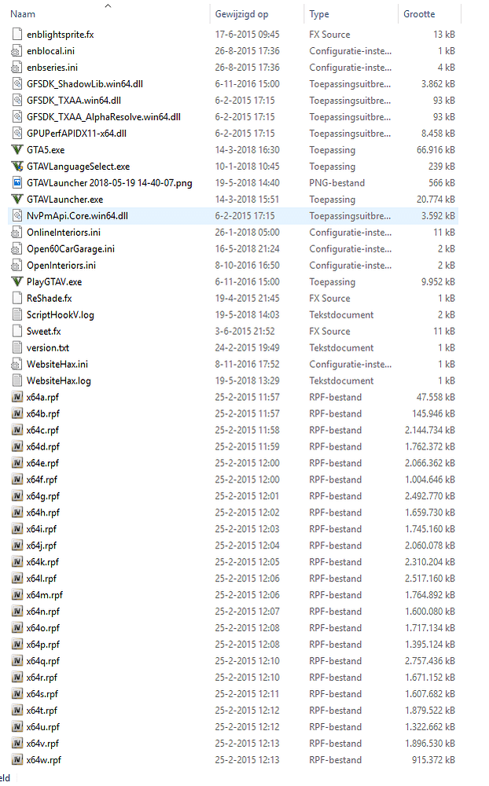Click the x64w.rpf archive icon
The height and width of the screenshot is (786, 489).
click(x=17, y=760)
